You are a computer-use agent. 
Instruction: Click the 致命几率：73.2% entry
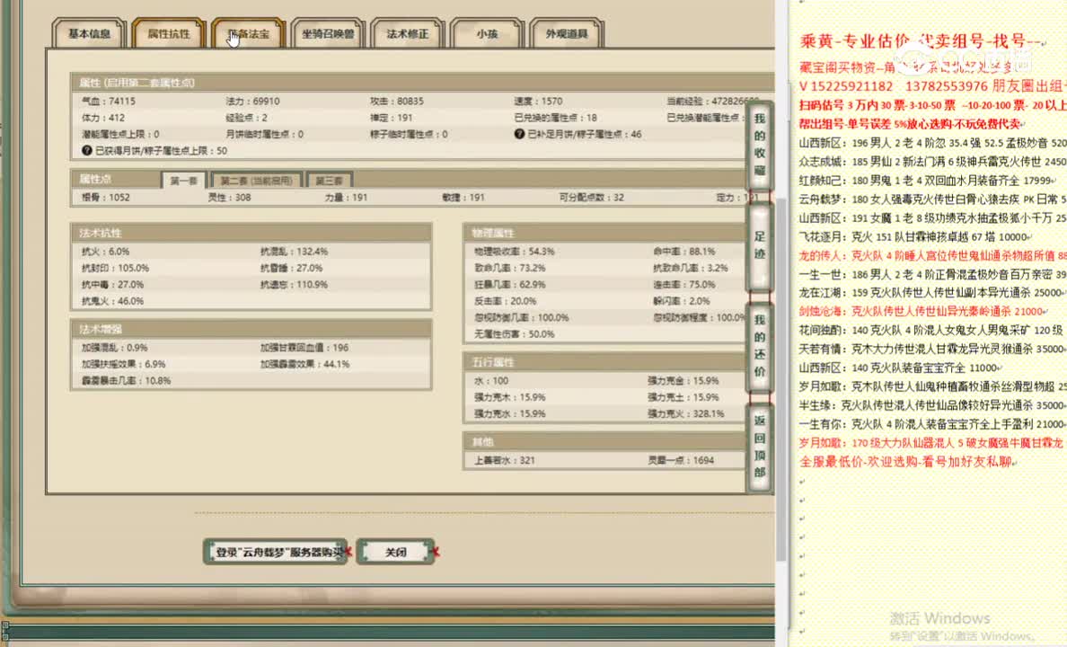coord(509,268)
